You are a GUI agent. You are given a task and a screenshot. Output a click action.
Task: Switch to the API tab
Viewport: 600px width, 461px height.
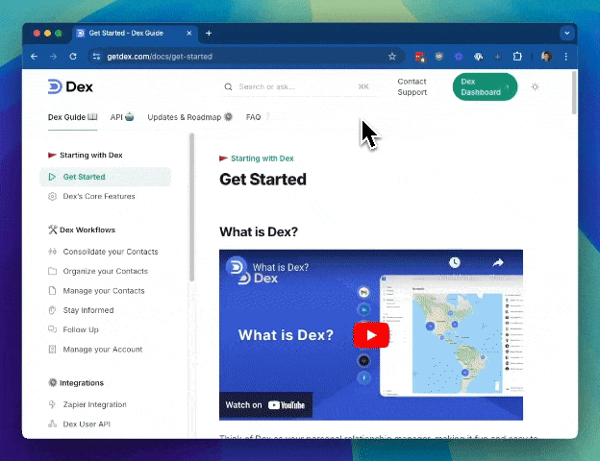(x=122, y=117)
